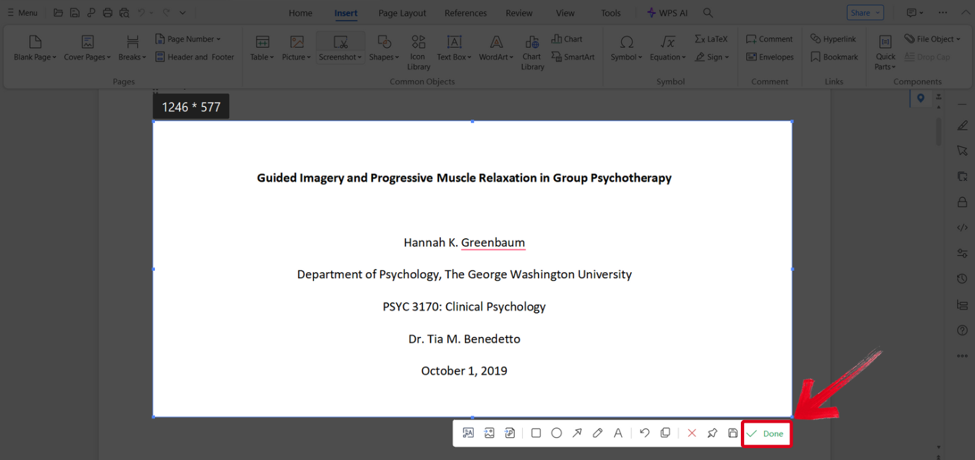Click the WordArt tool

[496, 49]
